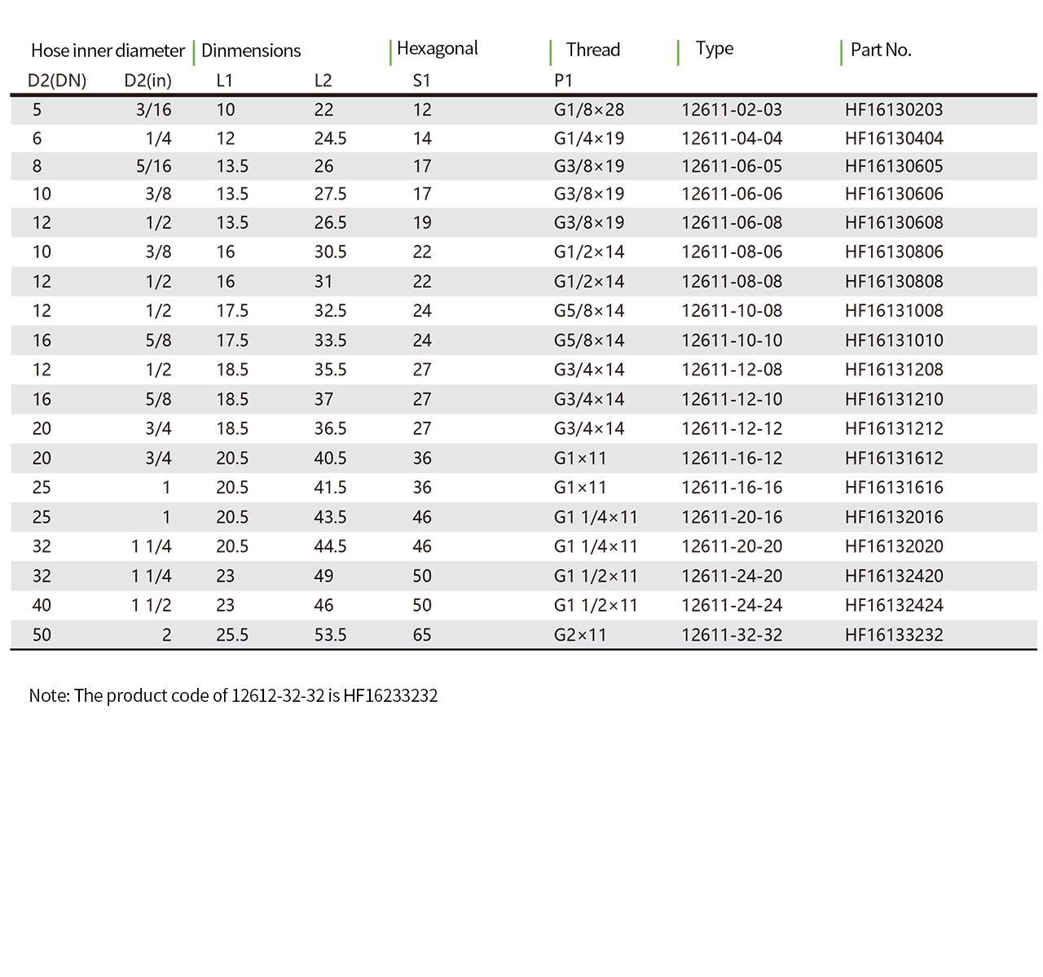Click the Thread header
This screenshot has height=977, width=1043.
point(593,50)
